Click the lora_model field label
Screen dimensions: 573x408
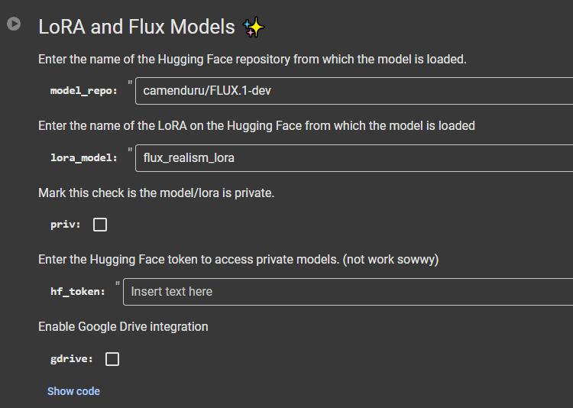84,158
